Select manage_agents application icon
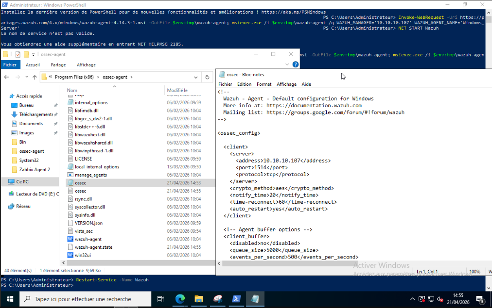Viewport: 492px width, 308px height. [x=70, y=175]
